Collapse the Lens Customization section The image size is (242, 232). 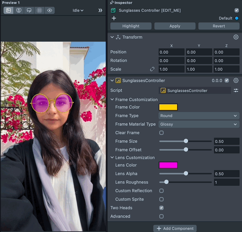pyautogui.click(x=112, y=158)
